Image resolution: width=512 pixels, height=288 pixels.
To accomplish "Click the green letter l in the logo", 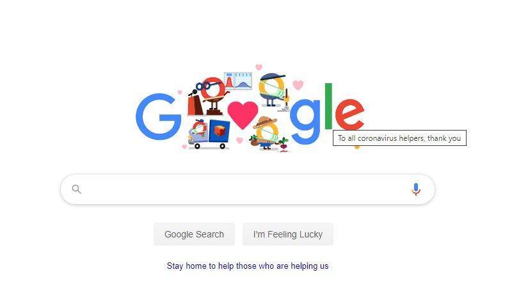I will [x=328, y=106].
